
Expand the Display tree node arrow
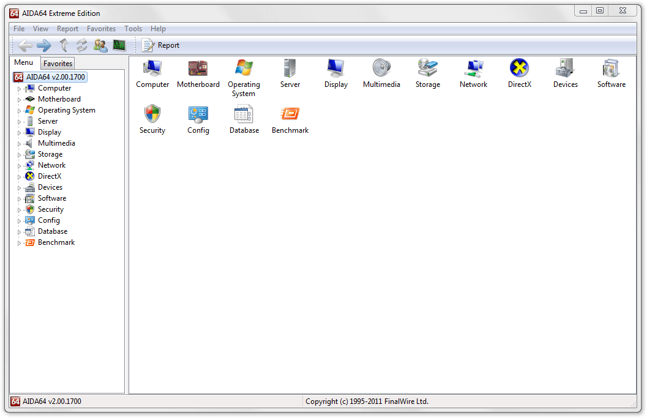click(19, 133)
